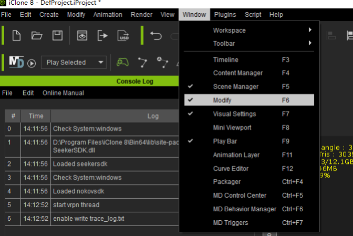
Task: Click the Open Project folder icon
Action: coord(37,36)
